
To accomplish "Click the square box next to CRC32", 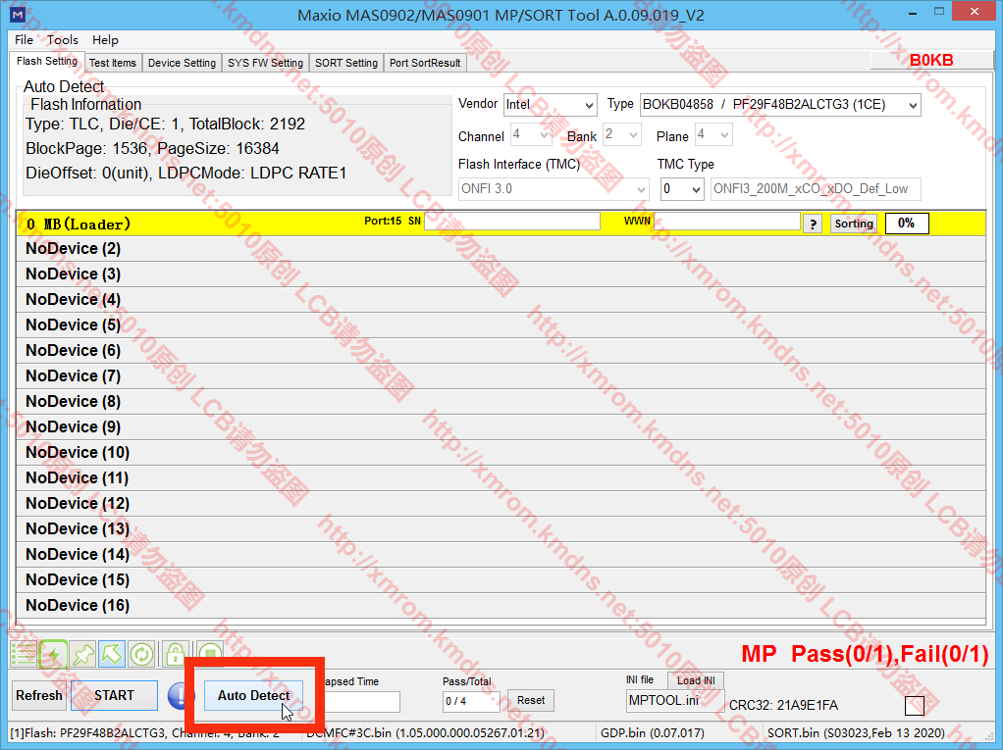I will click(914, 706).
